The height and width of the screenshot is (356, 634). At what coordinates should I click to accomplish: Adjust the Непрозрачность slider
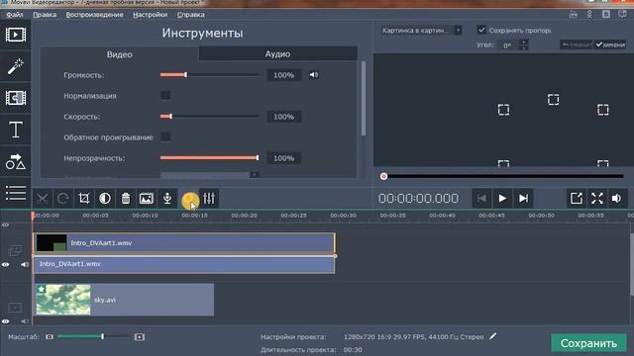coord(209,158)
